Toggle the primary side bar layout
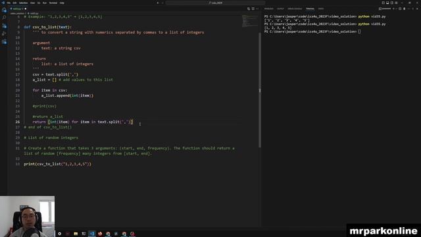This screenshot has width=421, height=237. (x=383, y=3)
